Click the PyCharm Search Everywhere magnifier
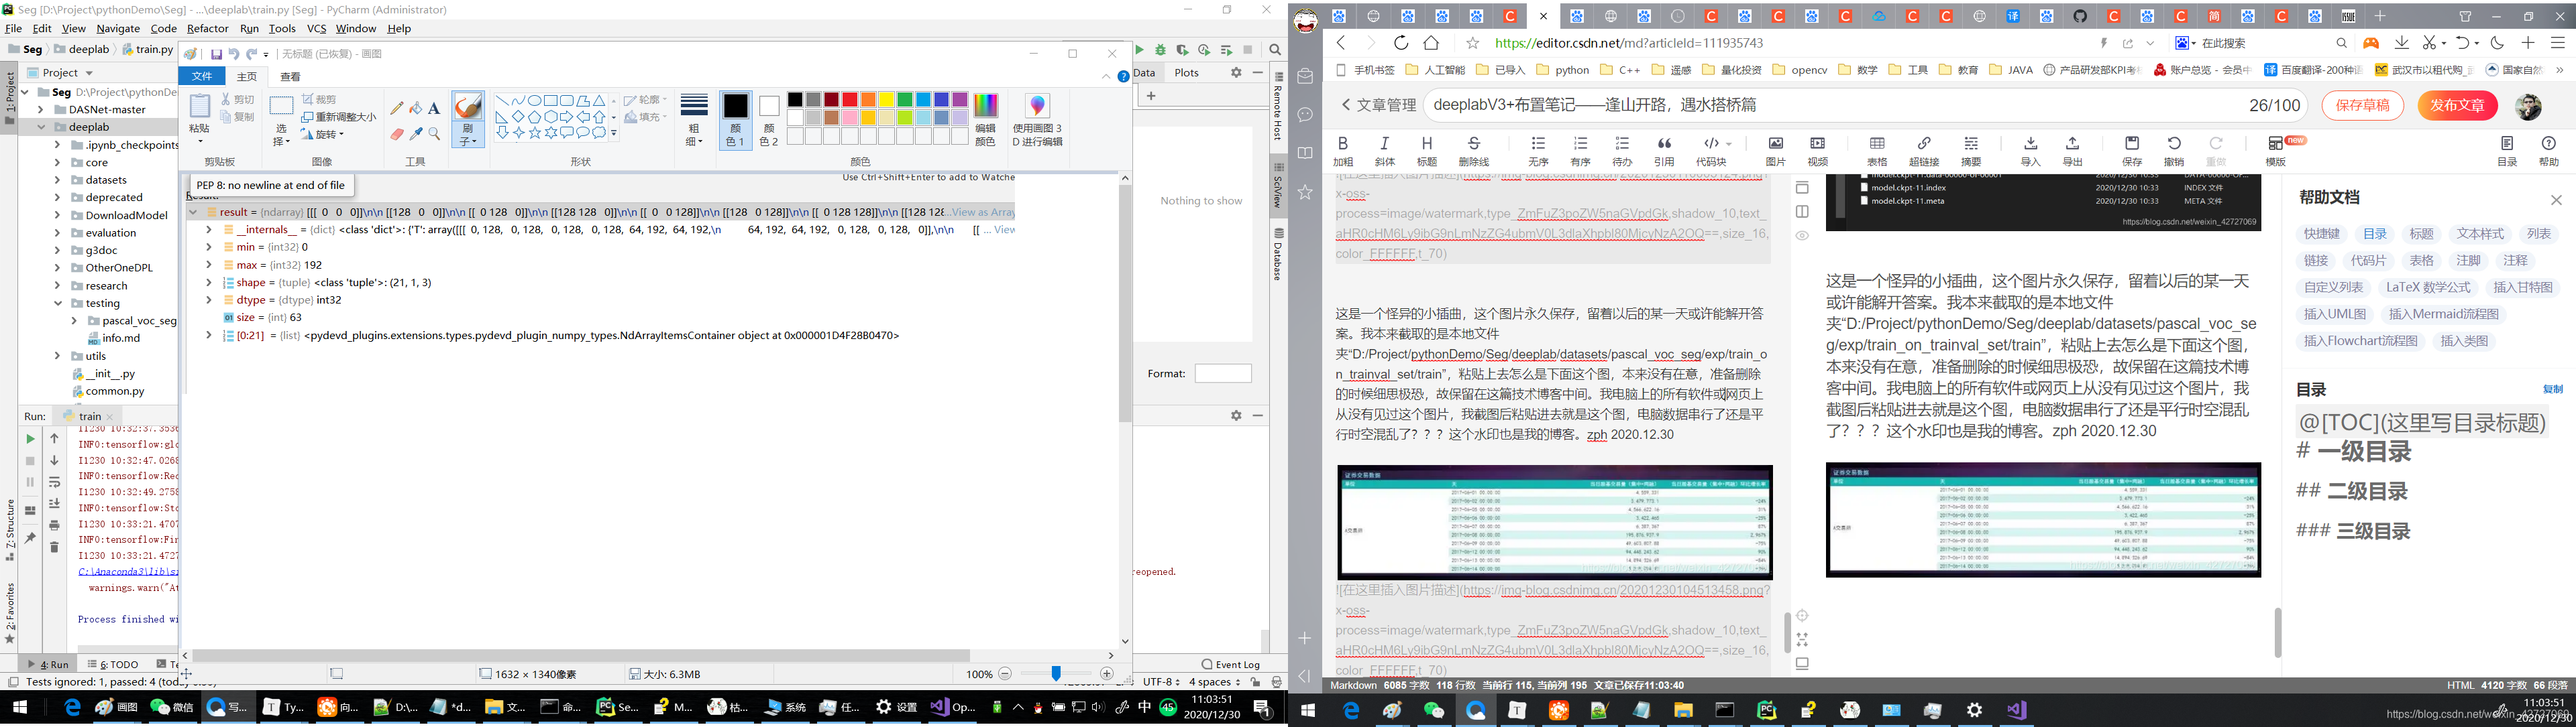This screenshot has height=727, width=2576. tap(1275, 50)
